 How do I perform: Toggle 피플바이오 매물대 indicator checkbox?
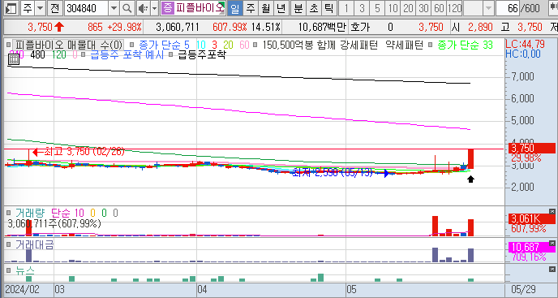pos(9,45)
